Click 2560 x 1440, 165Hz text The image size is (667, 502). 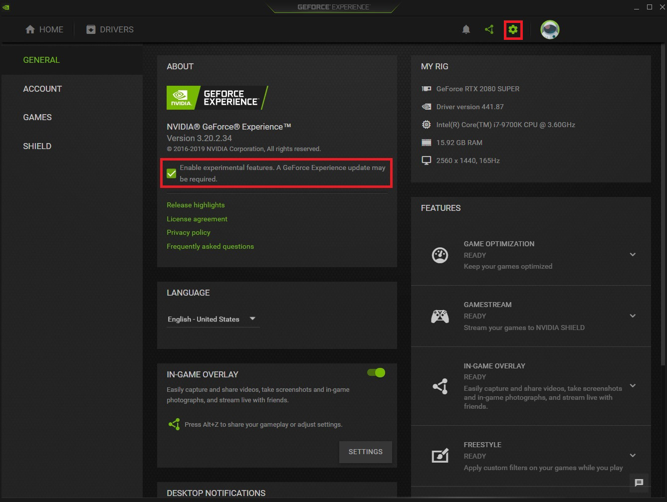[x=468, y=161]
